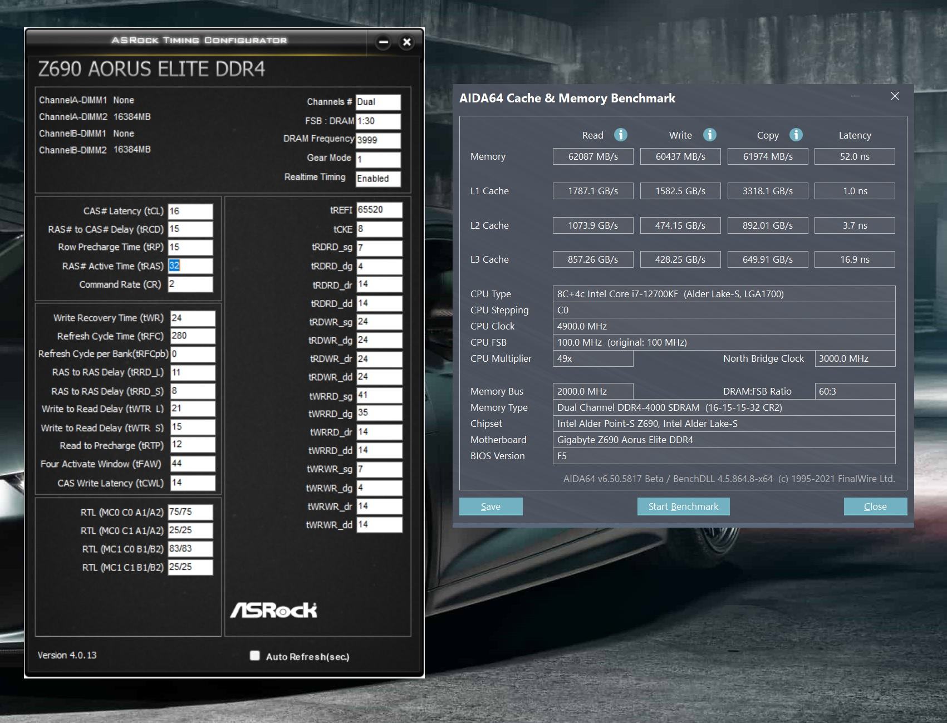
Task: Enable the Auto Refresh(sec) checkbox
Action: [255, 656]
